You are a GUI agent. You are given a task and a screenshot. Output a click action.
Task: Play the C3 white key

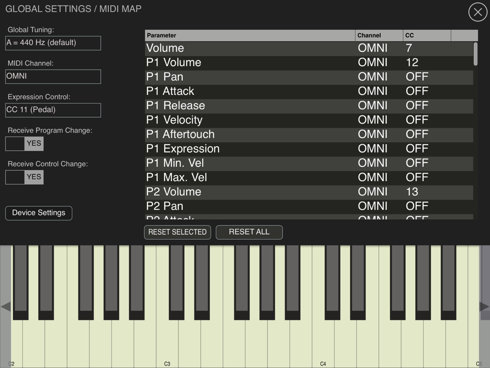167,344
